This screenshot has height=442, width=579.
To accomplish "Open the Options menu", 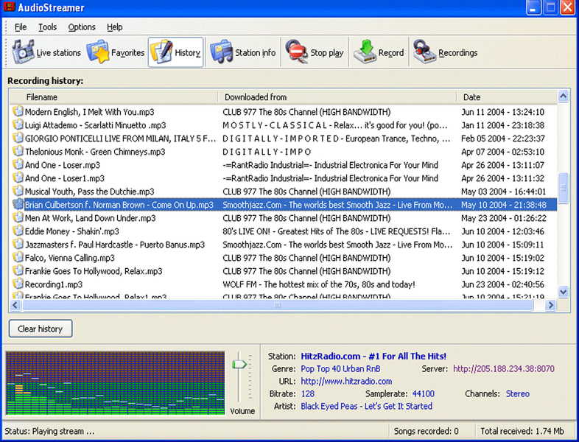I will (82, 27).
